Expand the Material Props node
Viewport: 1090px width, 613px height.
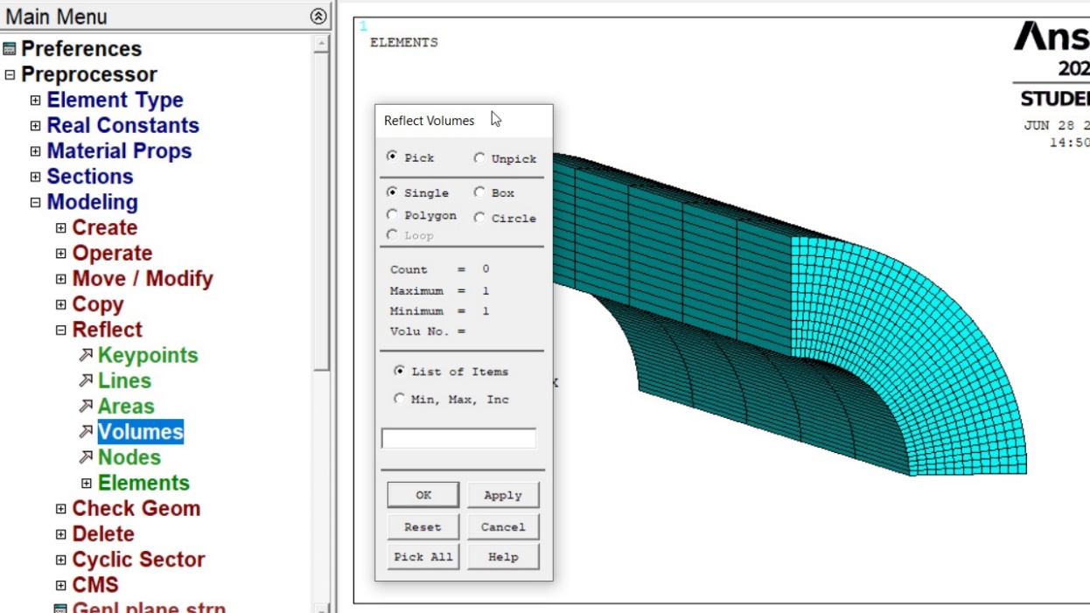click(x=35, y=151)
